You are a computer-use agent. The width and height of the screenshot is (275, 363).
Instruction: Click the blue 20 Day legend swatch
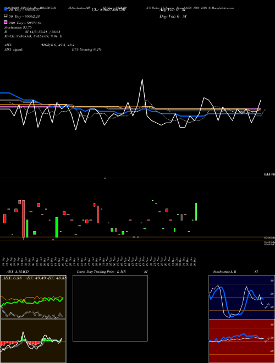click(5, 9)
